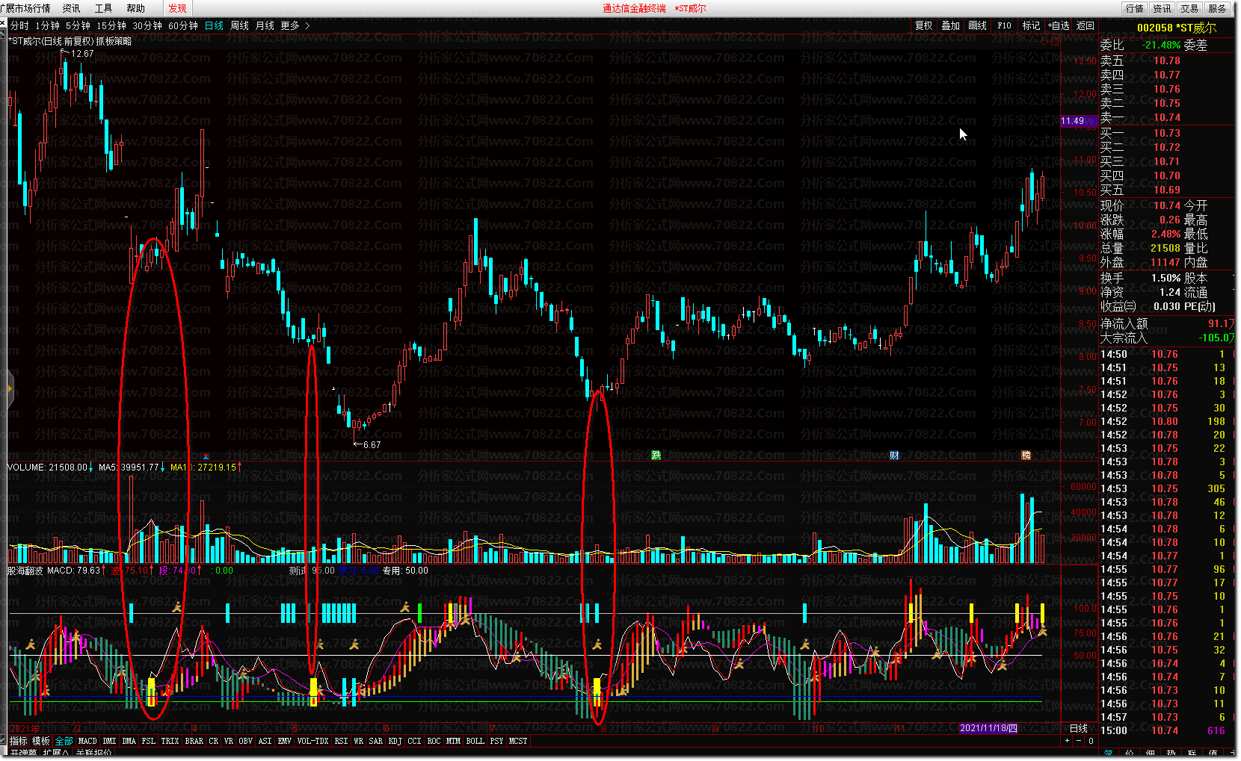Click the 12.67 high price label

[82, 54]
